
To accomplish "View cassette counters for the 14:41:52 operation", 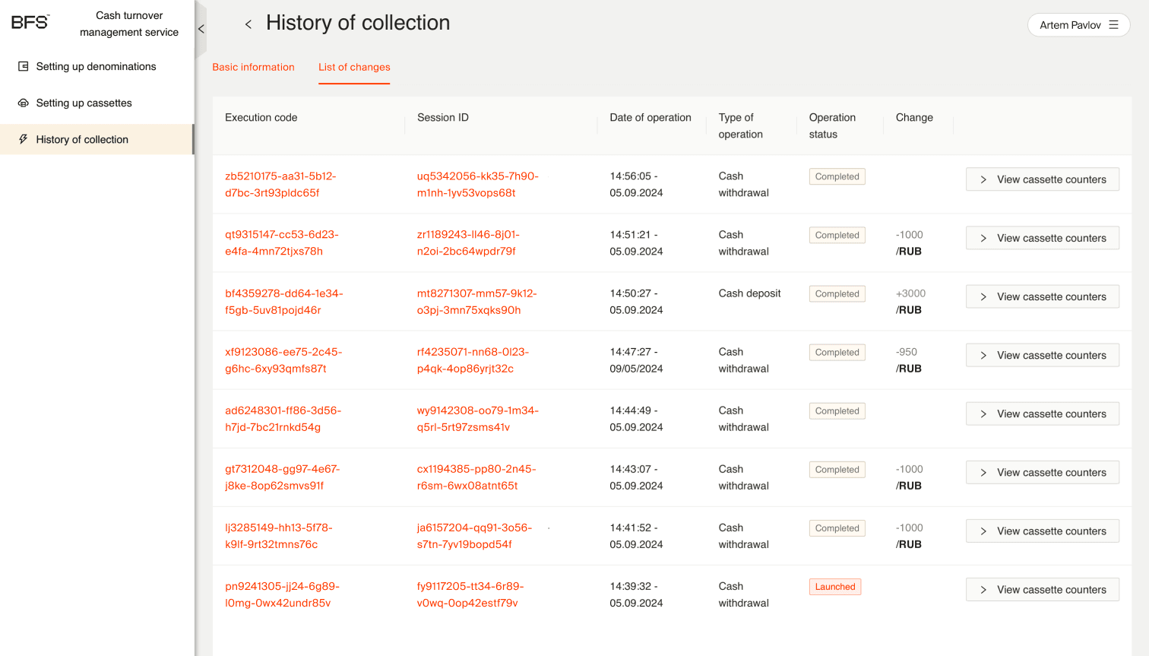I will click(1042, 531).
